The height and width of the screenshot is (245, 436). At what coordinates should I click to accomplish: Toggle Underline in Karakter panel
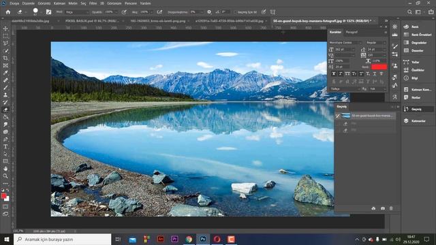click(x=375, y=73)
